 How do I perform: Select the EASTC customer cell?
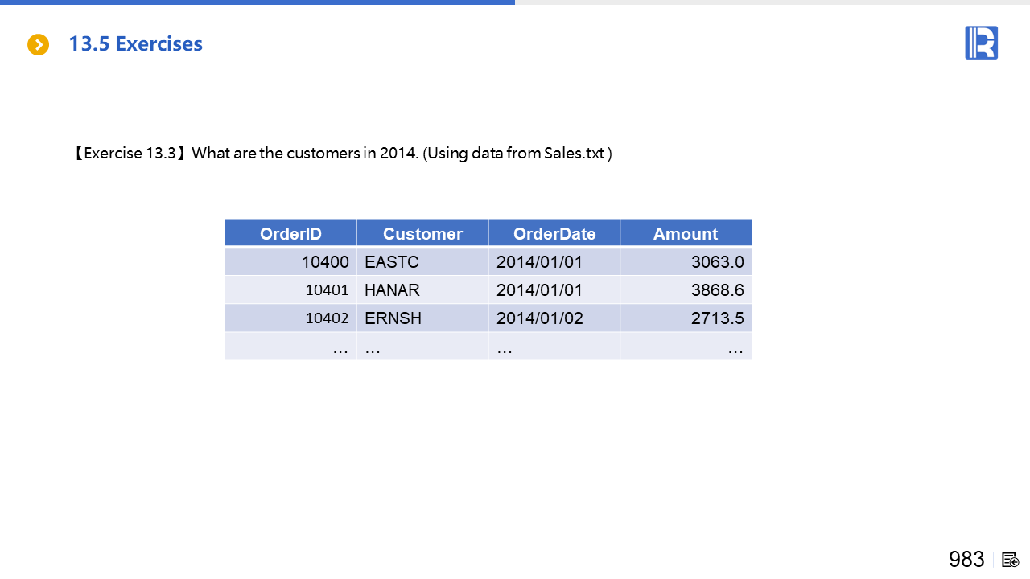pos(422,262)
